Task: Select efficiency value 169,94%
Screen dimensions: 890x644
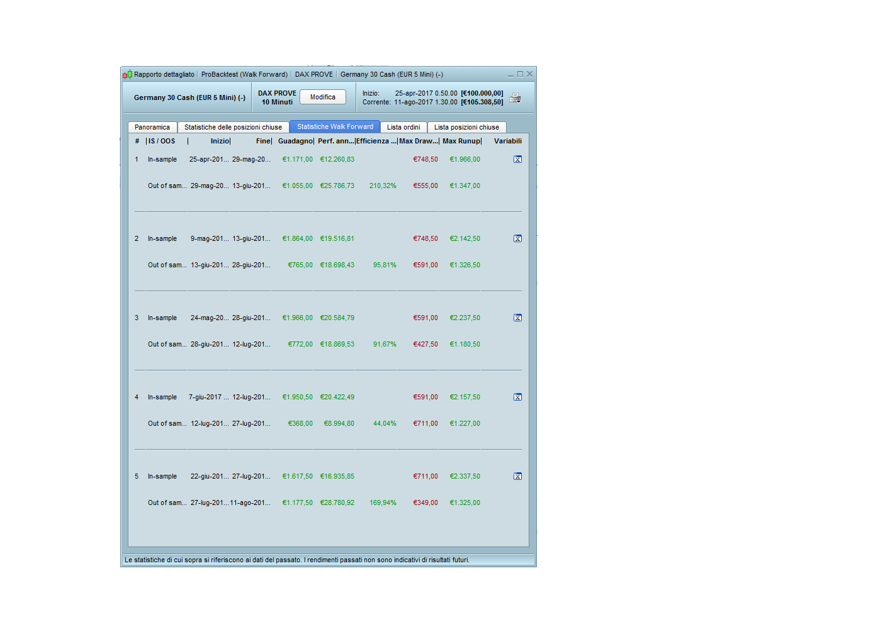Action: click(x=383, y=503)
